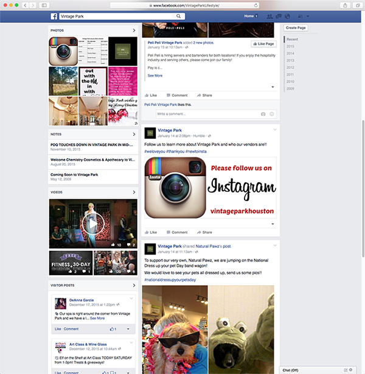Open Fitness 30-Day video thumbnail
Image resolution: width=365 pixels, height=374 pixels.
pos(71,263)
